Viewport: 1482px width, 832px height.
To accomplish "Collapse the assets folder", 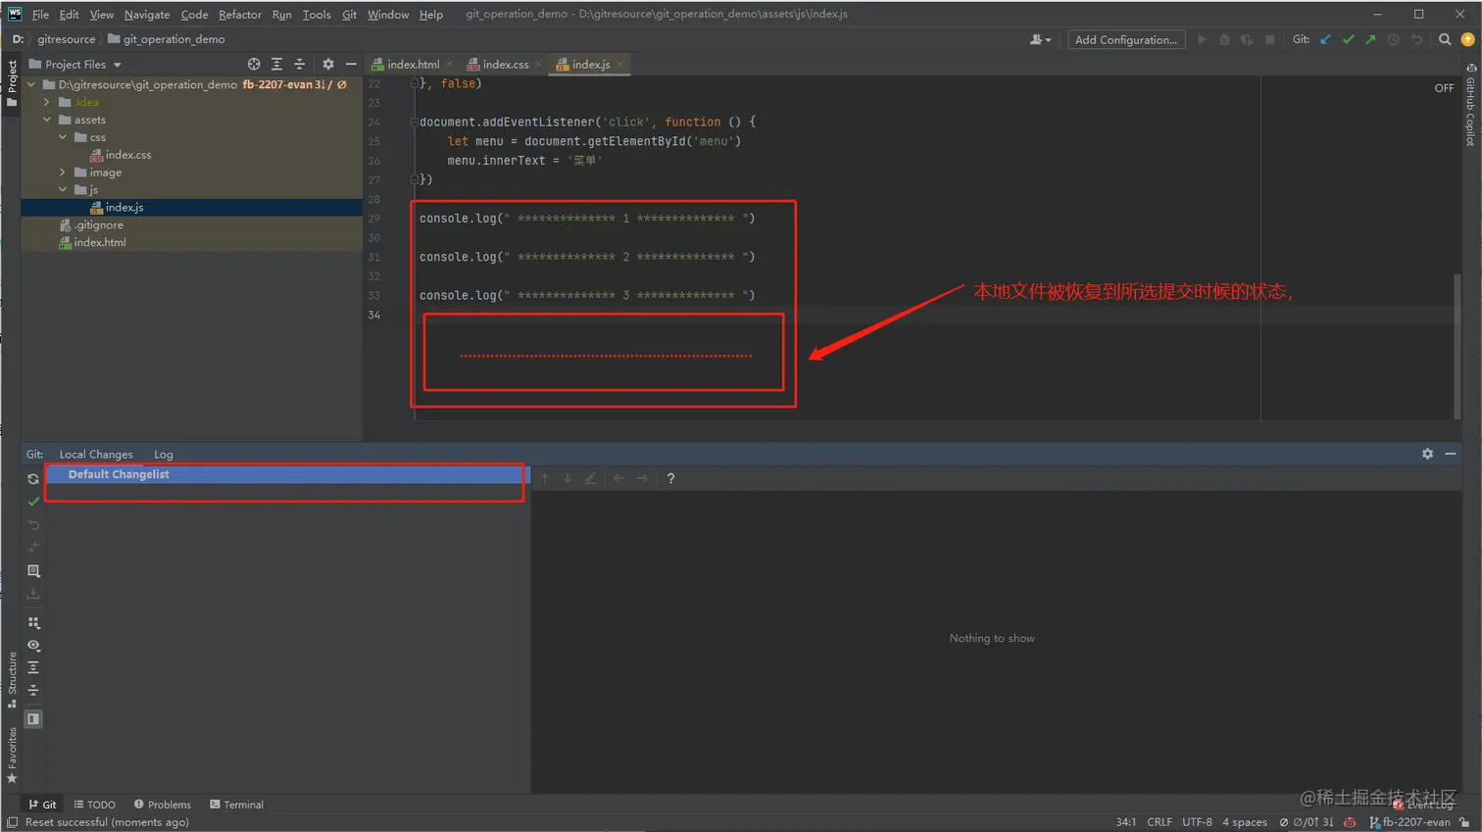I will tap(47, 120).
